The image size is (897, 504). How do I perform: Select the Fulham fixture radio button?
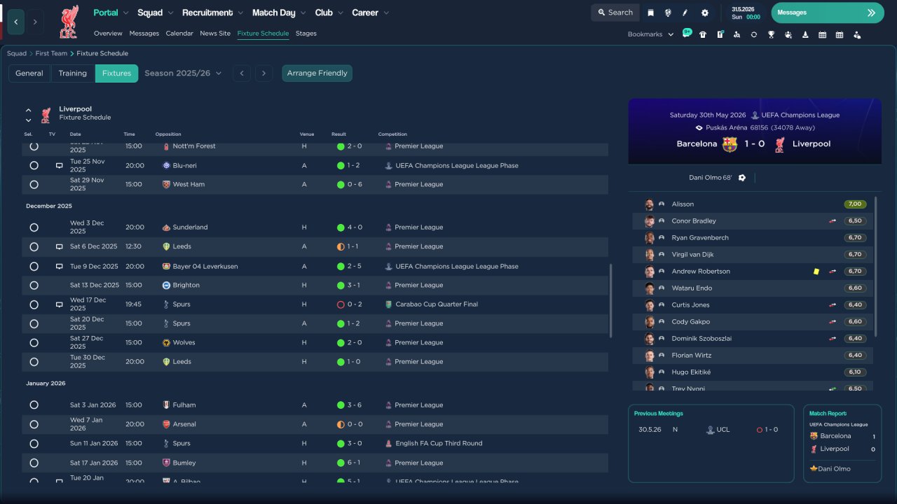pos(34,405)
